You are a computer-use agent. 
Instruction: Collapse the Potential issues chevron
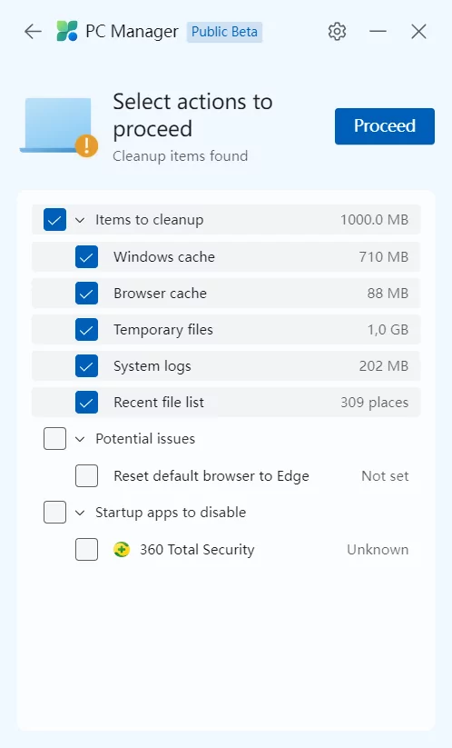click(x=80, y=439)
